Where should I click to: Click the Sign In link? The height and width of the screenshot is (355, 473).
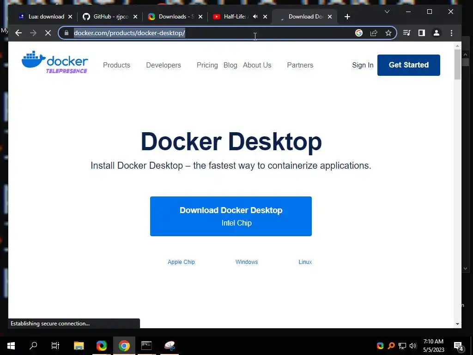point(363,65)
